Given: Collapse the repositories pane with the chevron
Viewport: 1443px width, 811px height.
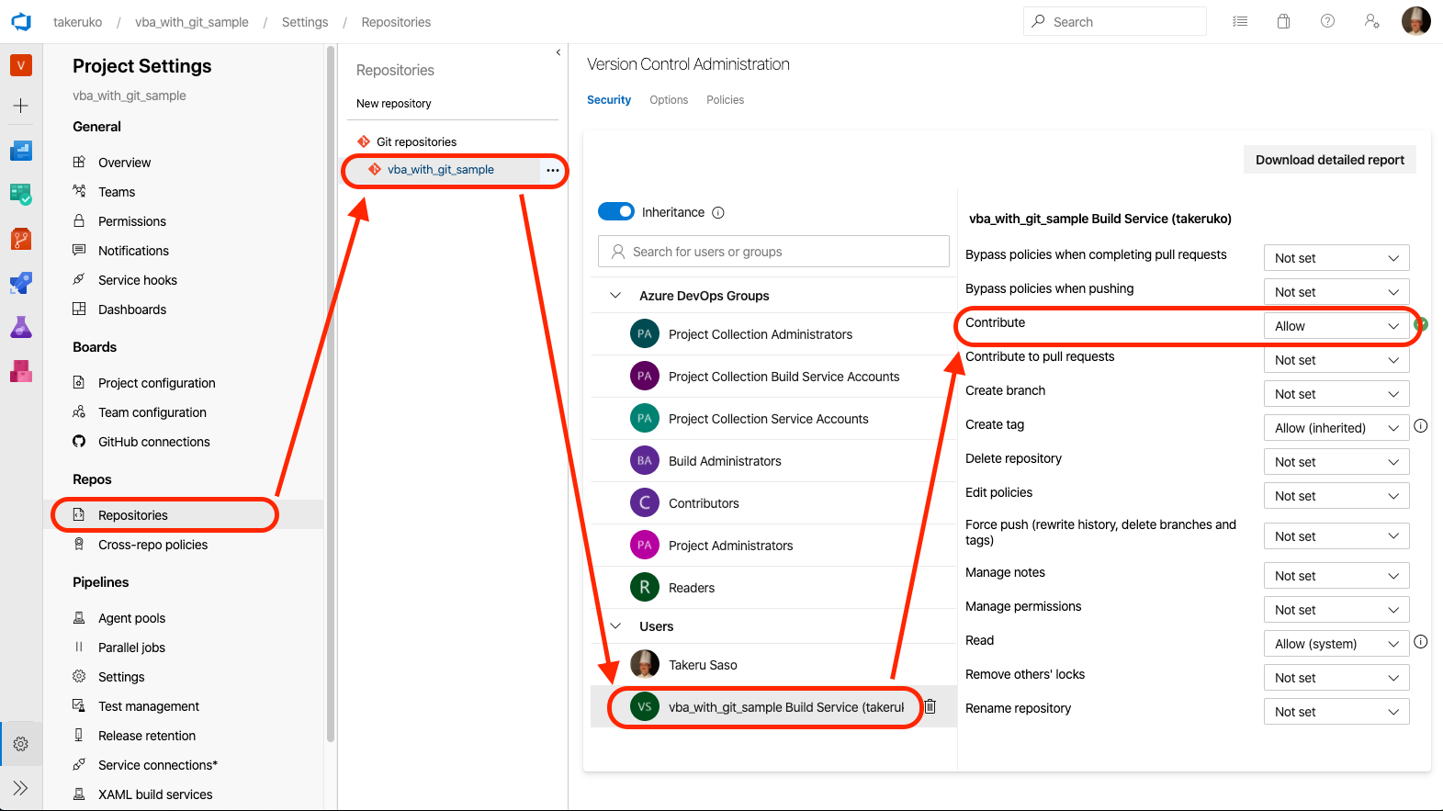Looking at the screenshot, I should pyautogui.click(x=558, y=52).
